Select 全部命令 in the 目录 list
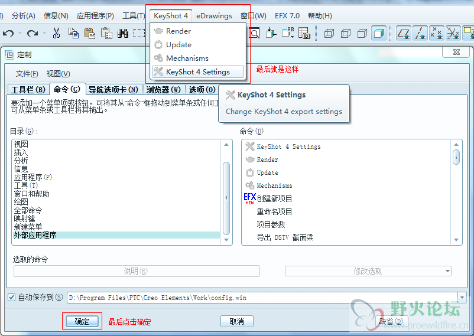The image size is (474, 336). coord(28,210)
